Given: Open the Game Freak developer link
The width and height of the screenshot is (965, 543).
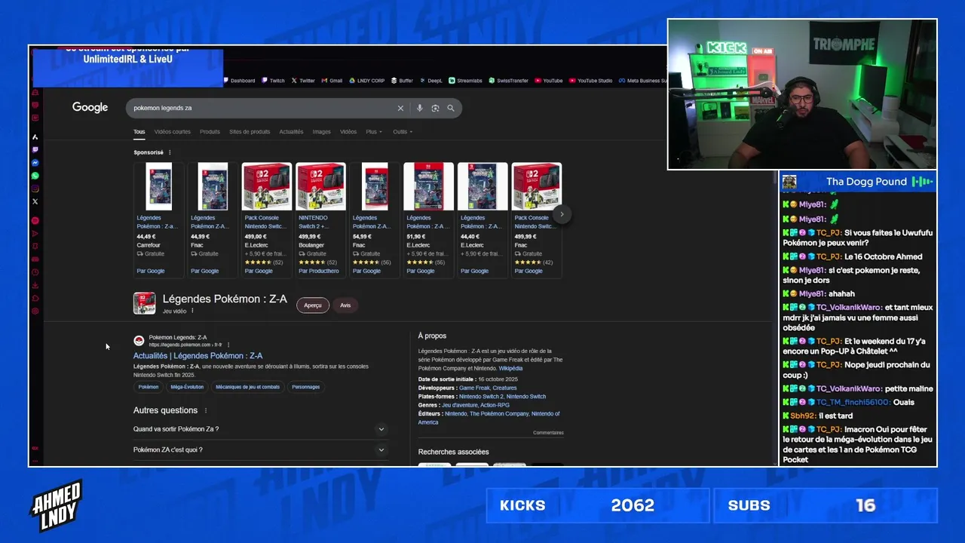Looking at the screenshot, I should (x=474, y=388).
